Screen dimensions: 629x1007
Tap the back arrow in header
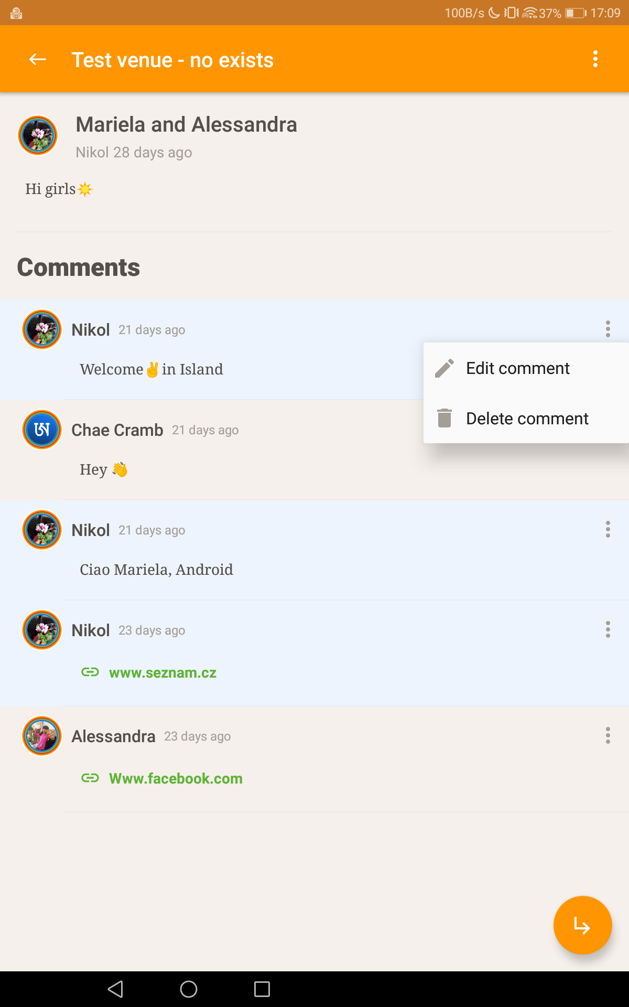pos(38,60)
